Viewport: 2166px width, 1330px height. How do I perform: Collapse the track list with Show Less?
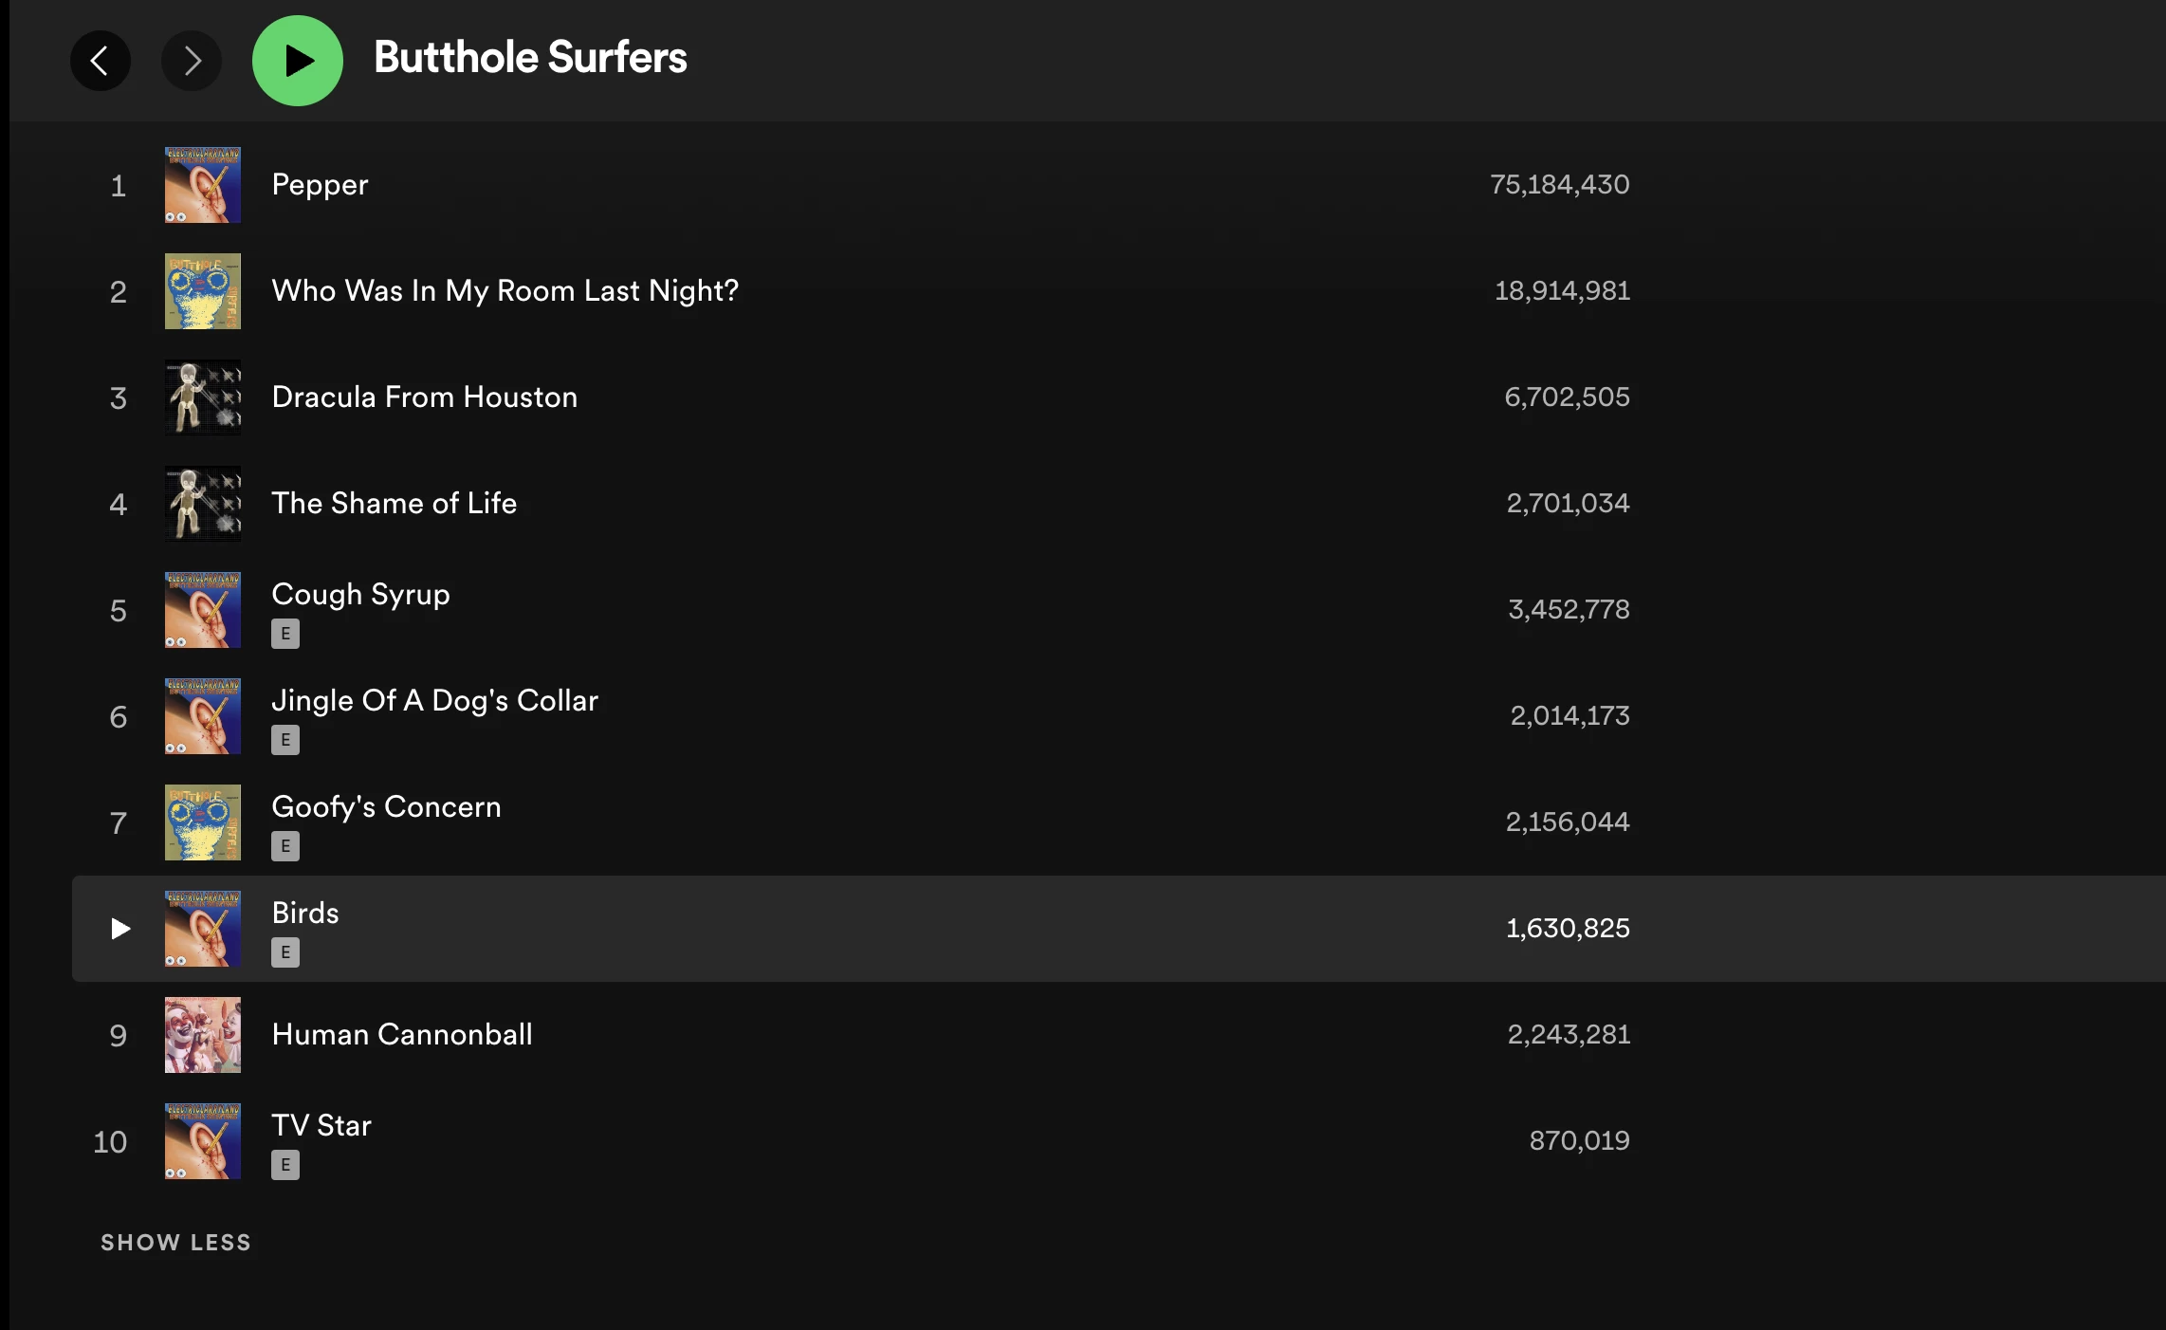click(175, 1243)
